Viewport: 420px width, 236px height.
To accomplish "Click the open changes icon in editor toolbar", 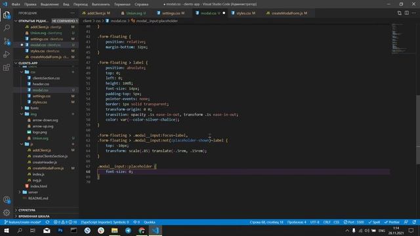I will [400, 13].
